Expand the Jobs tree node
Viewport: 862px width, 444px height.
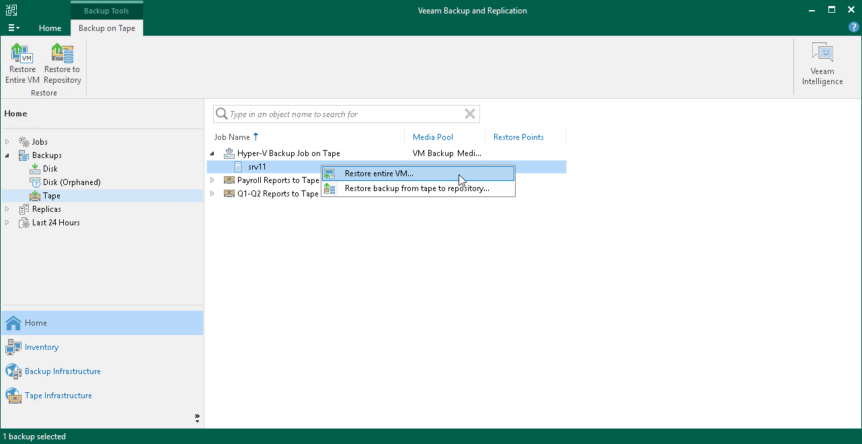[x=8, y=141]
